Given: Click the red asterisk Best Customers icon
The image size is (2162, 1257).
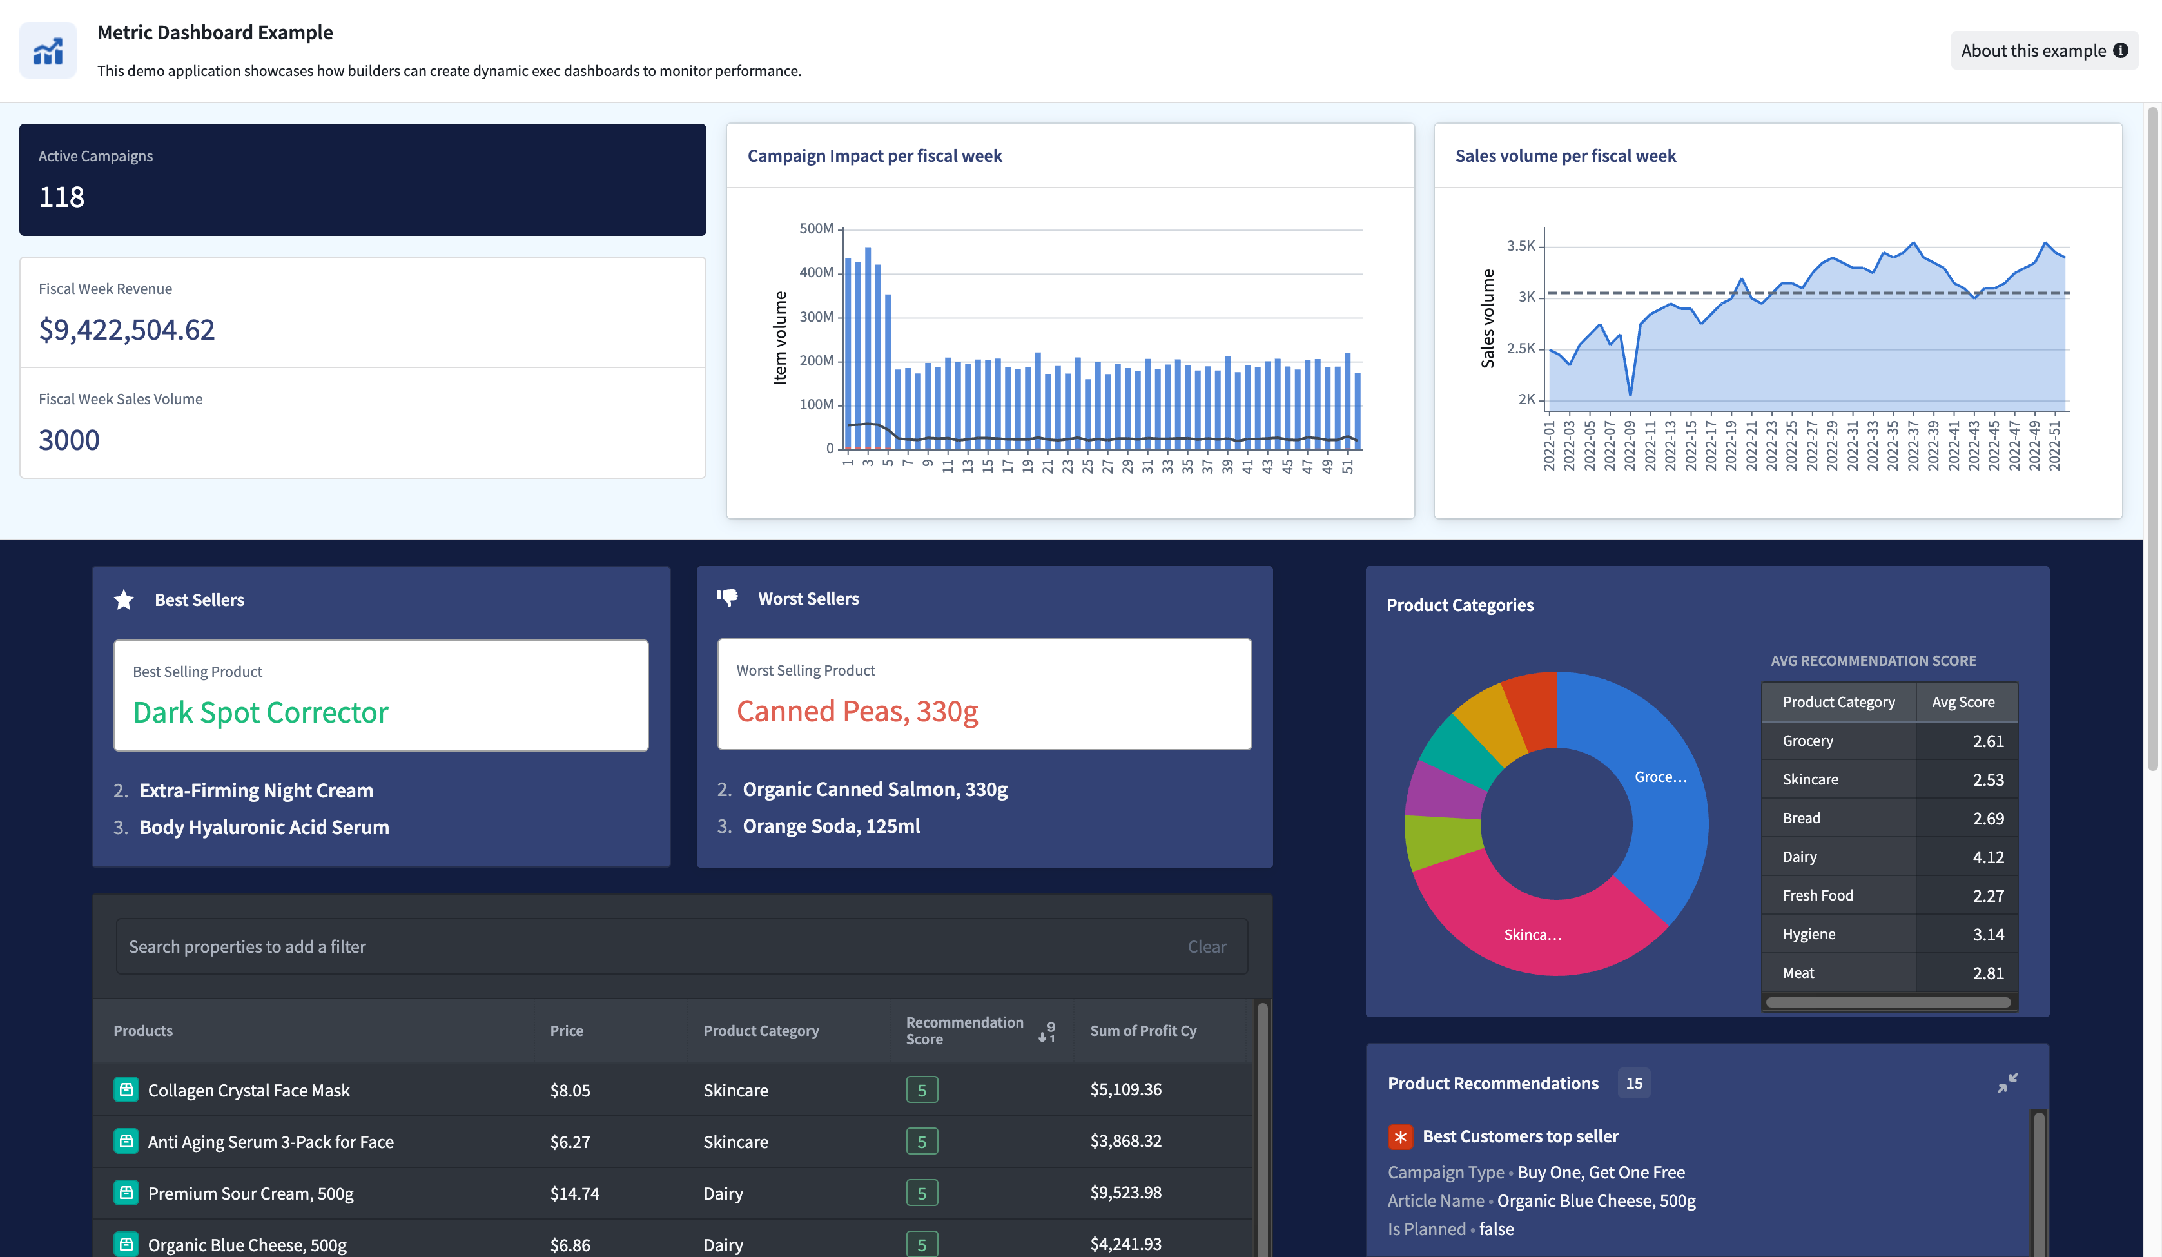Looking at the screenshot, I should [1400, 1136].
